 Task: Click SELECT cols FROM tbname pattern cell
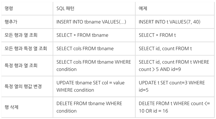point(85,49)
